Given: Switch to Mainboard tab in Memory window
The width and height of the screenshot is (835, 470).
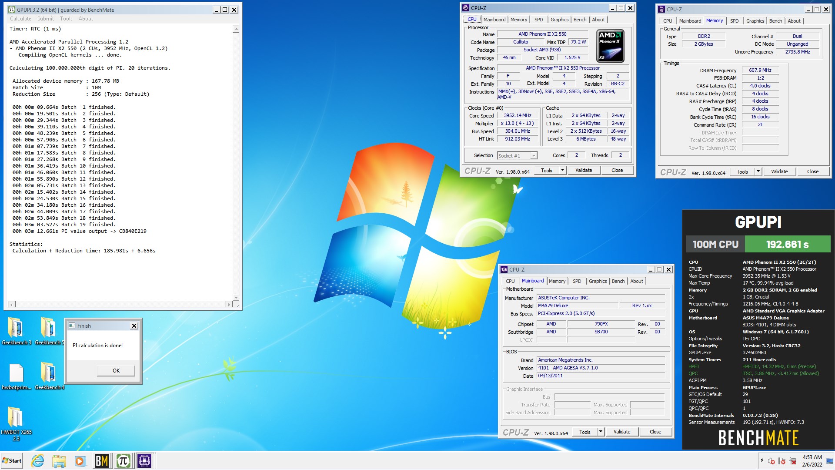Looking at the screenshot, I should (690, 21).
